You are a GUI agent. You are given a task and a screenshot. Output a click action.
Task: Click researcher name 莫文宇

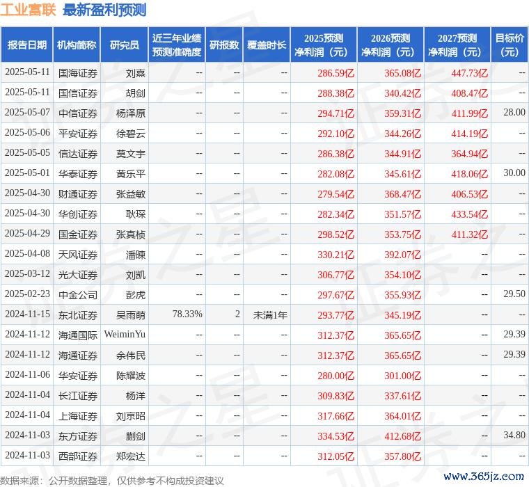[131, 154]
